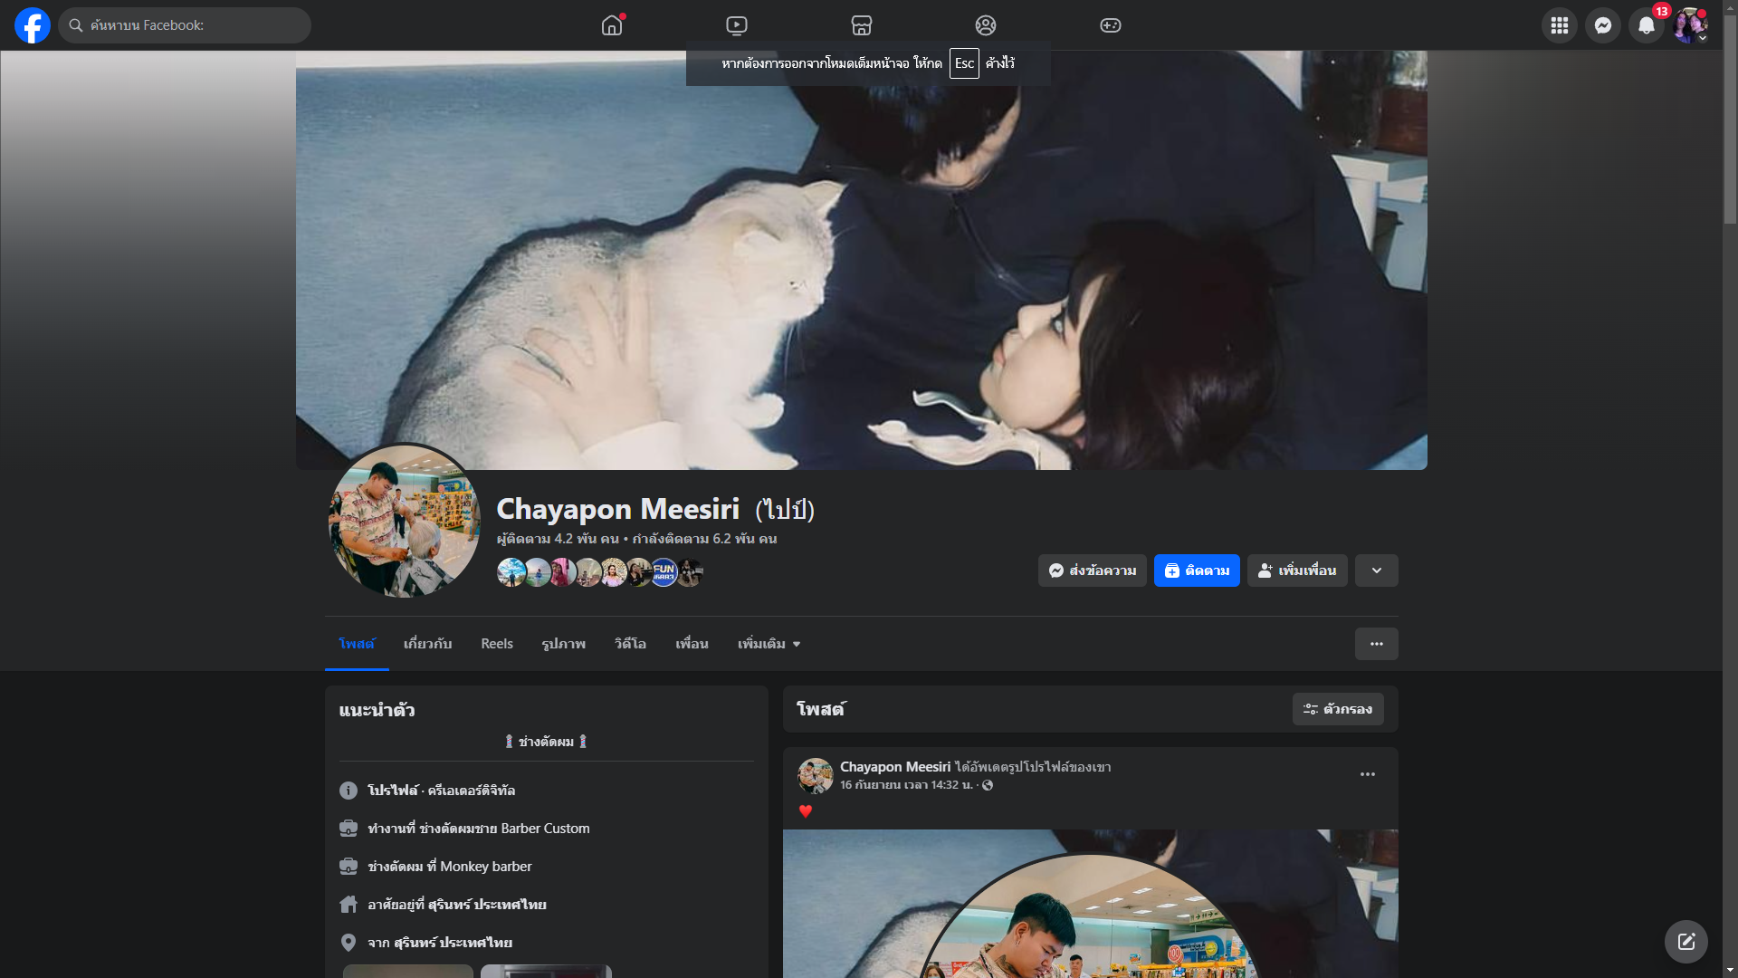Click the ติดตาม follow button
Viewport: 1738px width, 978px height.
1196,570
